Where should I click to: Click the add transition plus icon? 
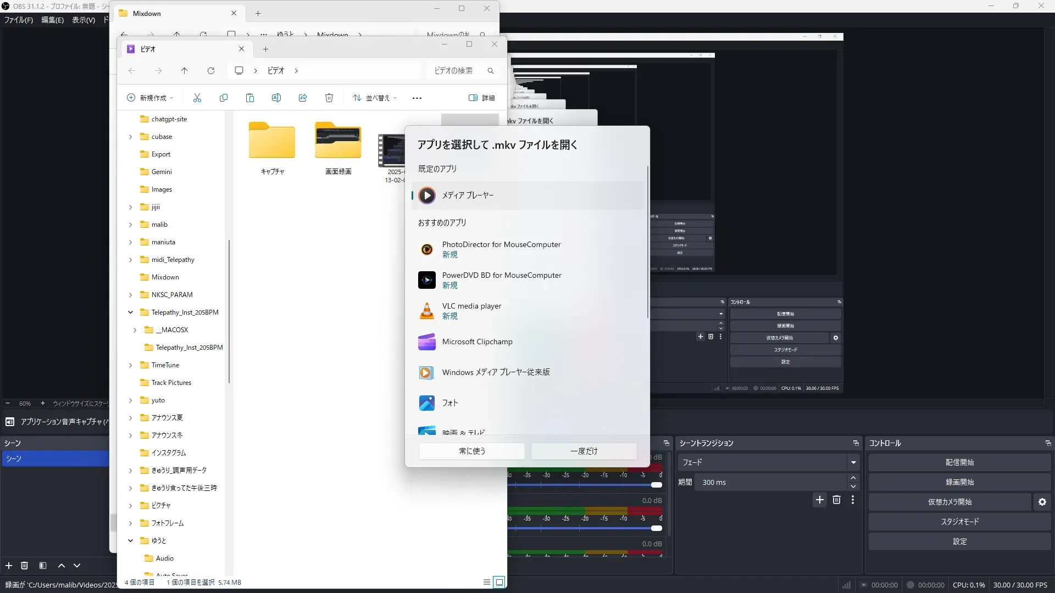(x=820, y=500)
